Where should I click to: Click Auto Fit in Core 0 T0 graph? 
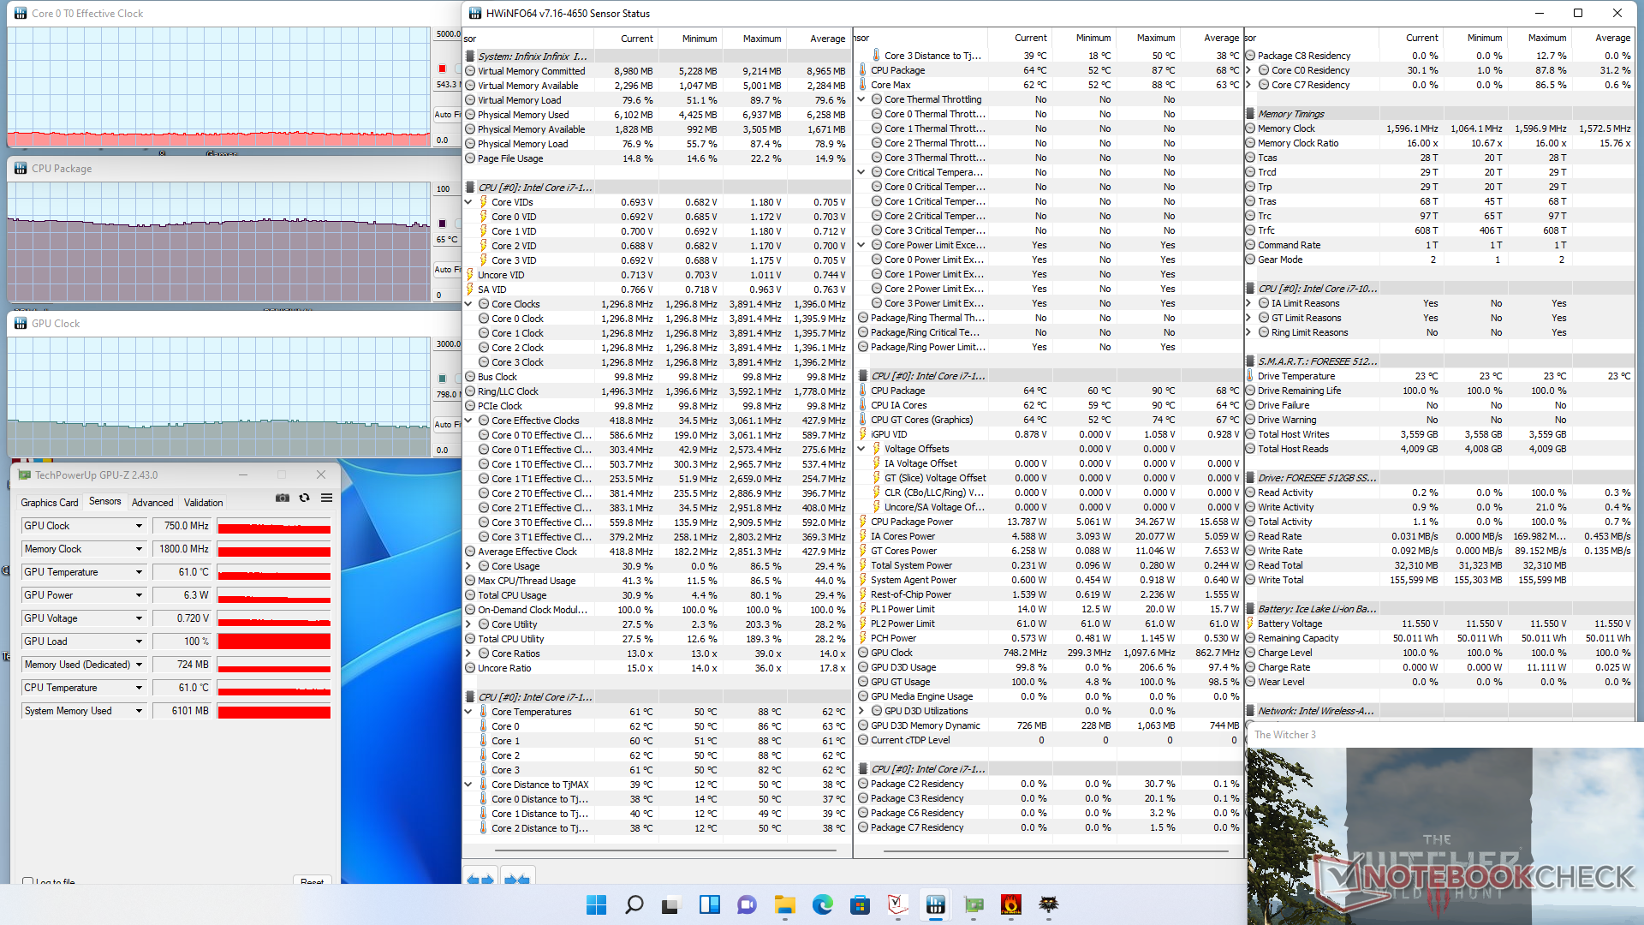[446, 115]
